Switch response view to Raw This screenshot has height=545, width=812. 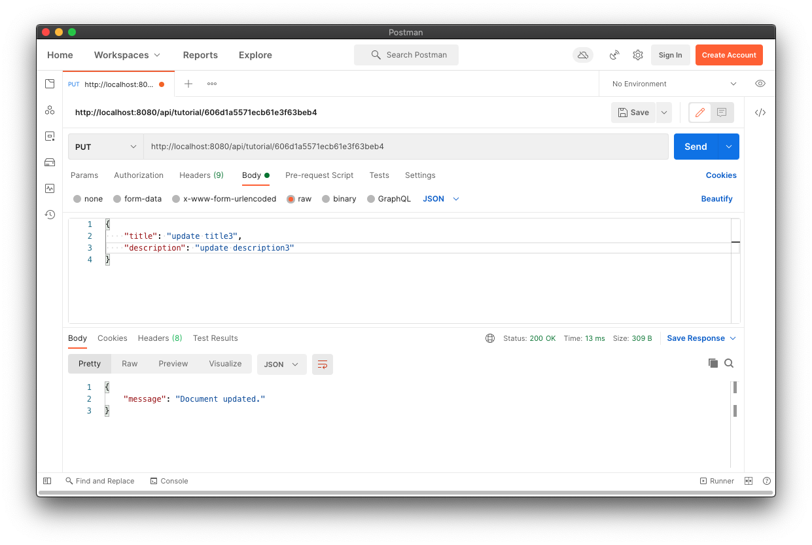[130, 364]
